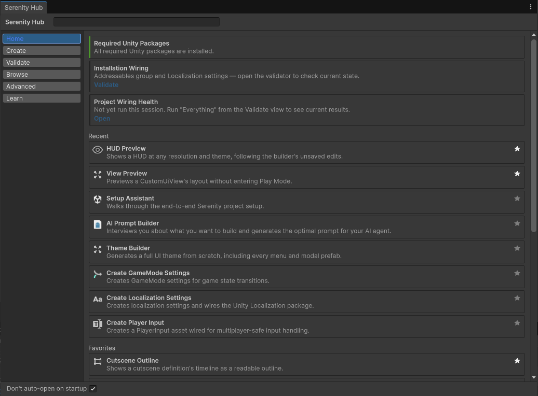
Task: Open the HUD Preview tool title
Action: point(126,149)
